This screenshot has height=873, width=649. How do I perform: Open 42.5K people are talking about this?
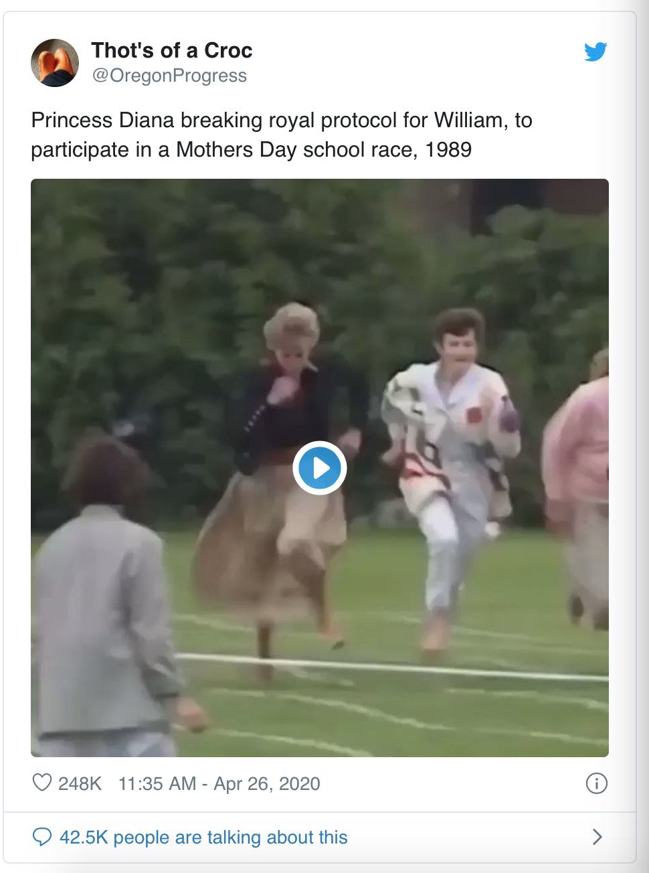point(203,838)
